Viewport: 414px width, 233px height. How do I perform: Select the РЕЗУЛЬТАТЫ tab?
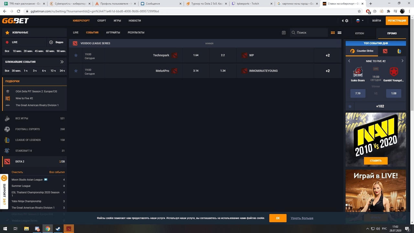click(x=136, y=33)
